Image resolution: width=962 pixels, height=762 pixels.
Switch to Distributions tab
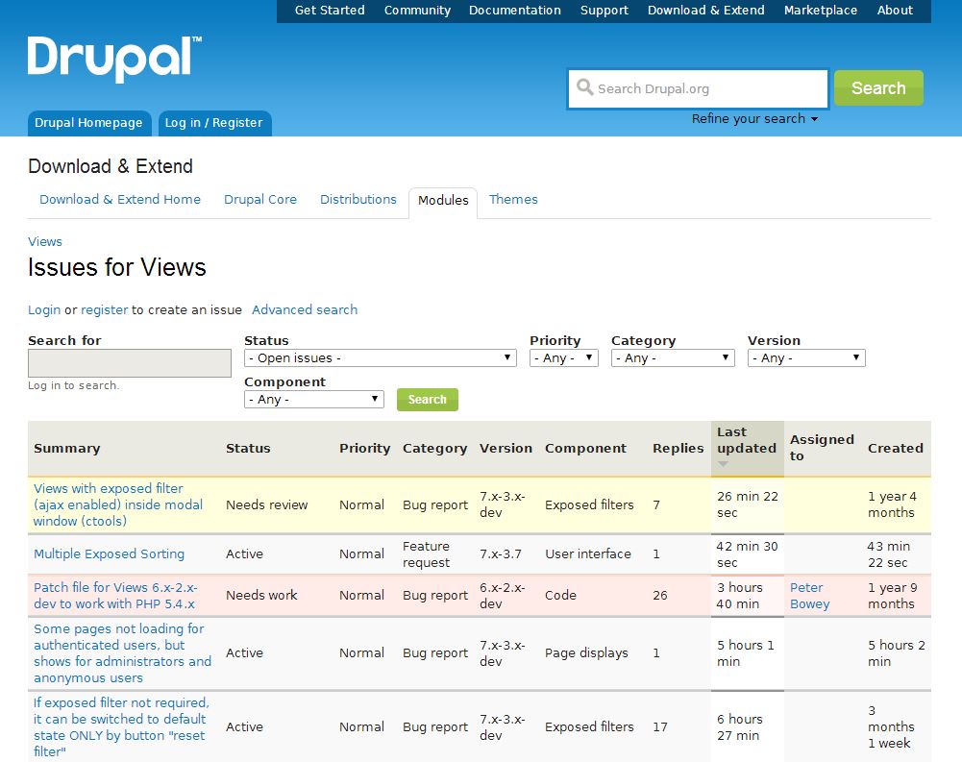pos(358,200)
